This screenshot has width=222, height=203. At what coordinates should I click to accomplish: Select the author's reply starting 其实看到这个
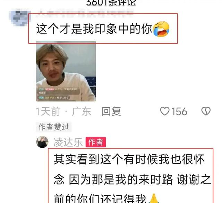tap(132, 179)
